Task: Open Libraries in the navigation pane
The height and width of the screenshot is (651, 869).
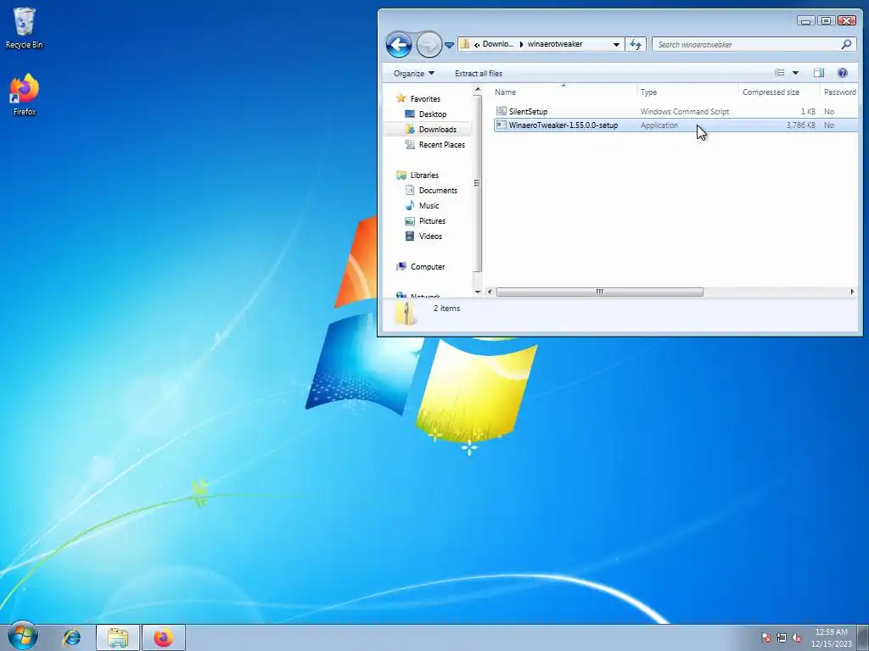Action: (x=424, y=175)
